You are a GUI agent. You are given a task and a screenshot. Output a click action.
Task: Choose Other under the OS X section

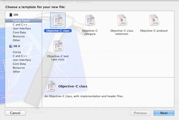point(16,72)
